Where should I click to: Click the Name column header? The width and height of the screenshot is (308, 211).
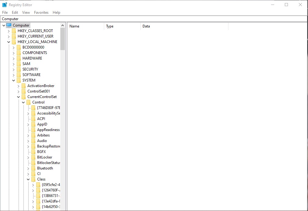pos(86,26)
